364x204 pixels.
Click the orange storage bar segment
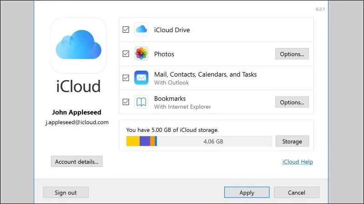pos(152,141)
